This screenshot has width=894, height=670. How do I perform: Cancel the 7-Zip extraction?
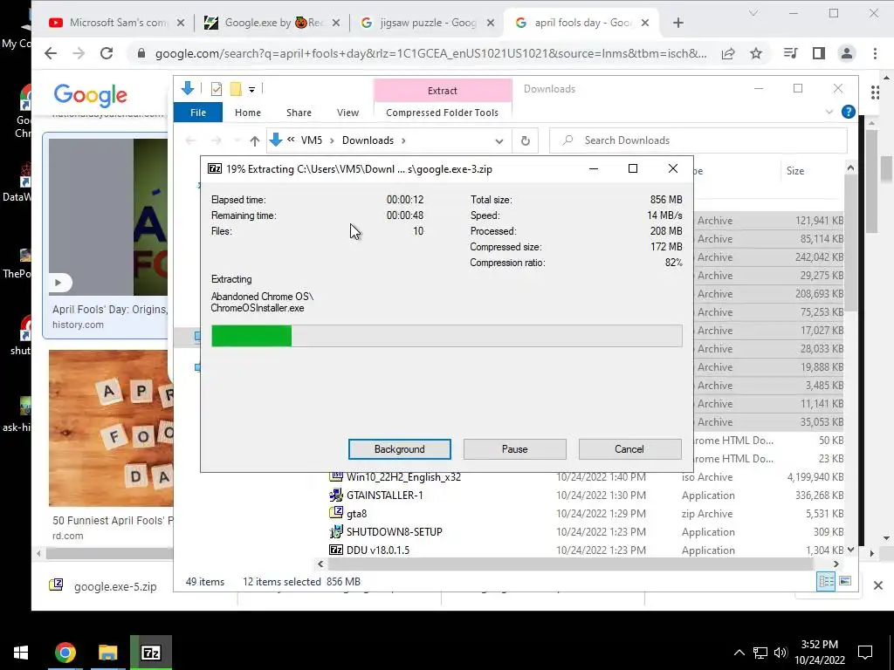629,449
